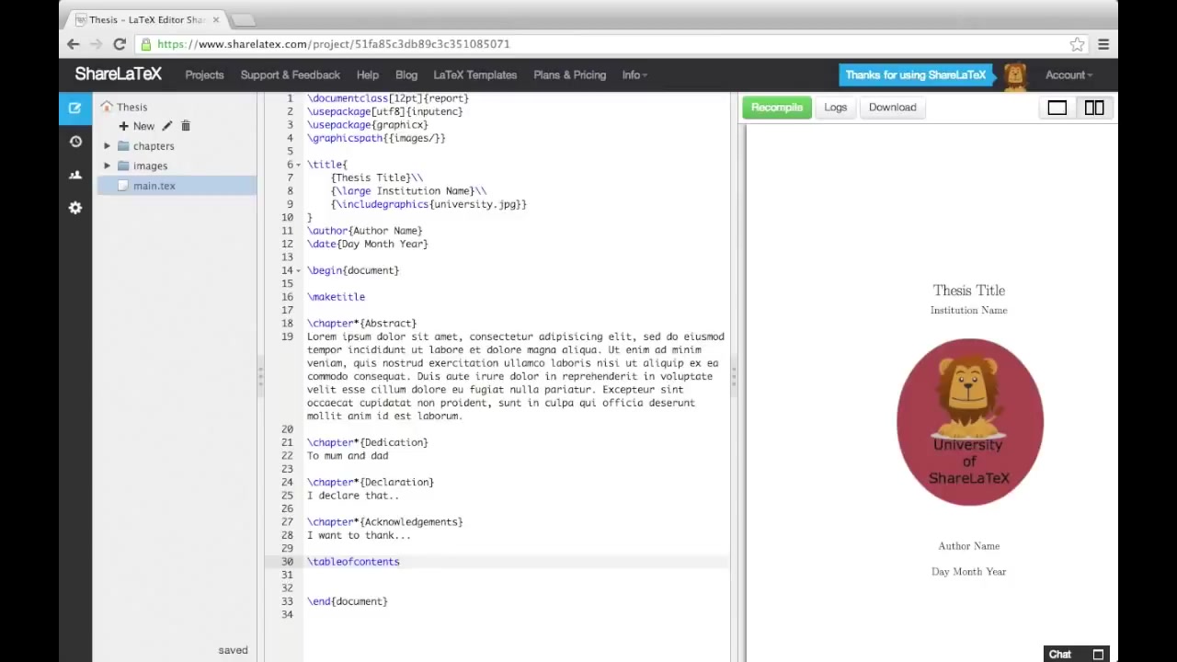Open the Info dropdown menu
Image resolution: width=1177 pixels, height=662 pixels.
[634, 75]
